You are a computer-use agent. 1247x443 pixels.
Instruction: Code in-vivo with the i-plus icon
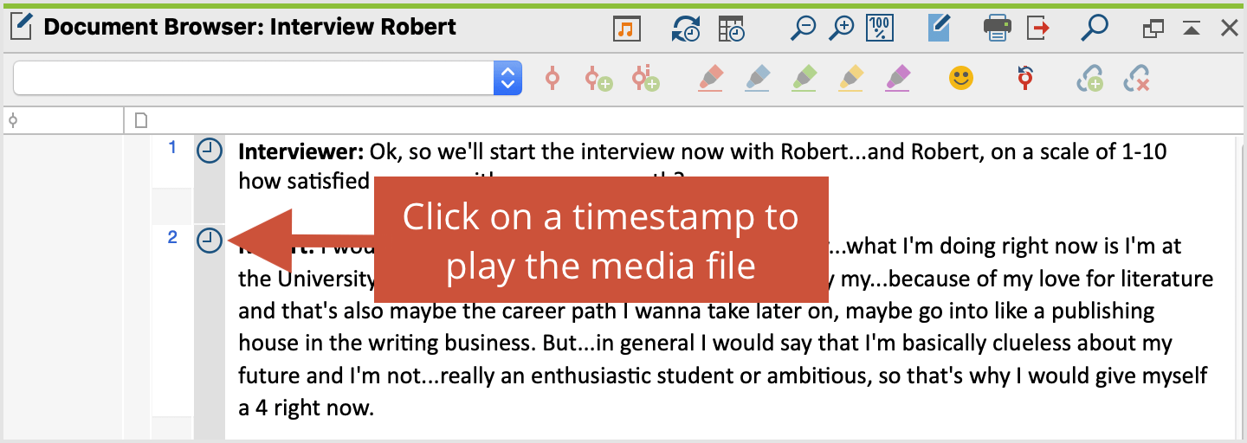pyautogui.click(x=645, y=79)
